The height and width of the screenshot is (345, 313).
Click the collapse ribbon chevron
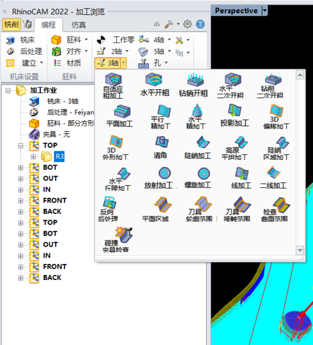(x=156, y=24)
